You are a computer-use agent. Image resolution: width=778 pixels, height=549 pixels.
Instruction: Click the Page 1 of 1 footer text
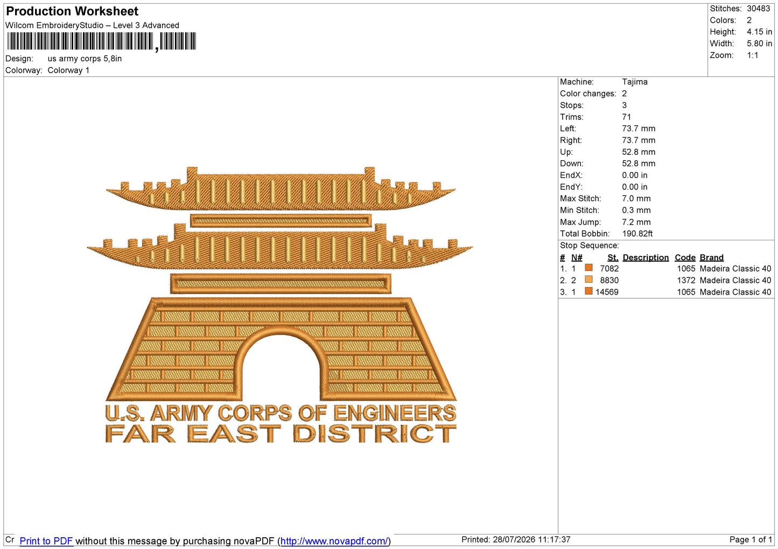point(751,539)
